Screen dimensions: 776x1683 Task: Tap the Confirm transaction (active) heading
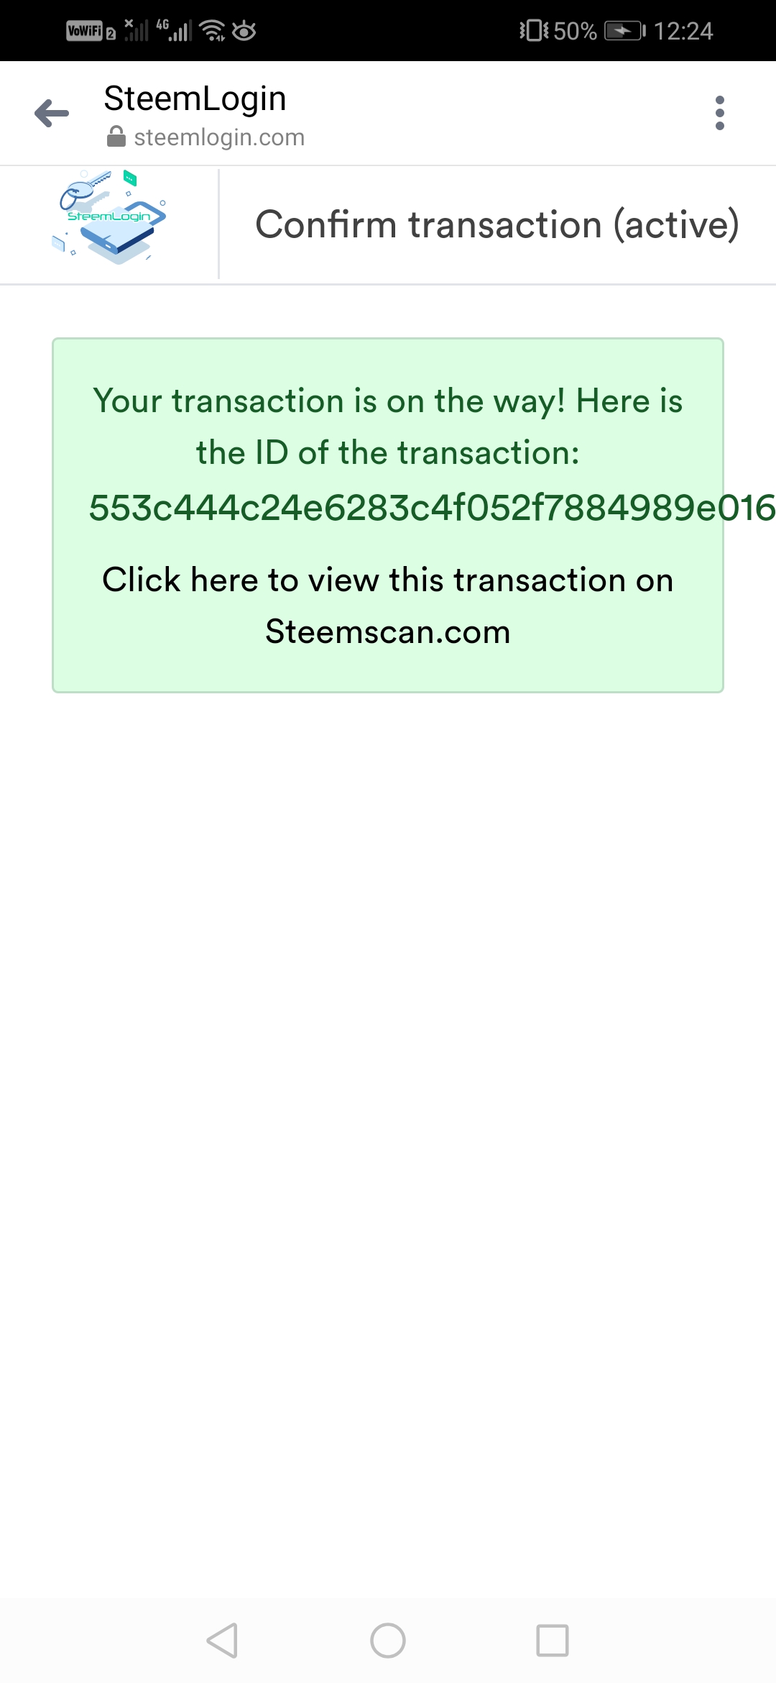[497, 224]
